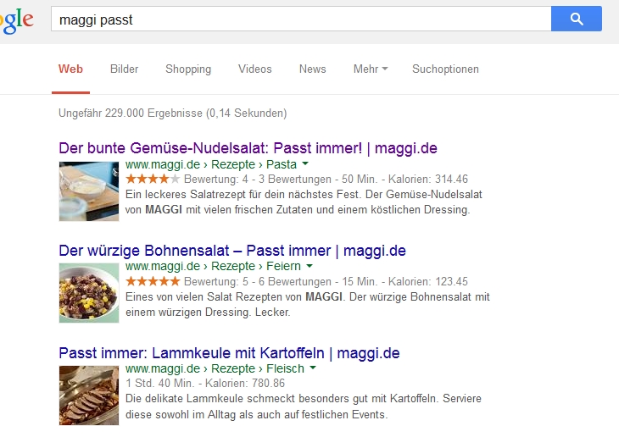The width and height of the screenshot is (619, 437).
Task: Click the Gemüse-Nudelsalat result thumbnail
Action: (89, 191)
